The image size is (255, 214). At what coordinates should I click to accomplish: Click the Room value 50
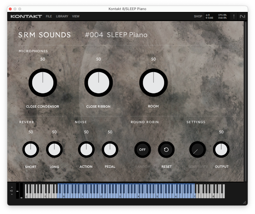tap(153, 59)
